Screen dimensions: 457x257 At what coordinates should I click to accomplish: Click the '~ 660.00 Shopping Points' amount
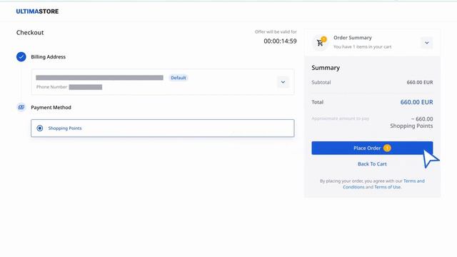click(x=411, y=122)
